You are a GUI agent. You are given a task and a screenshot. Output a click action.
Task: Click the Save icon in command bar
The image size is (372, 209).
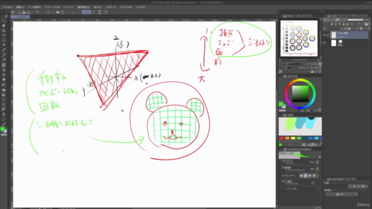[x=28, y=12]
